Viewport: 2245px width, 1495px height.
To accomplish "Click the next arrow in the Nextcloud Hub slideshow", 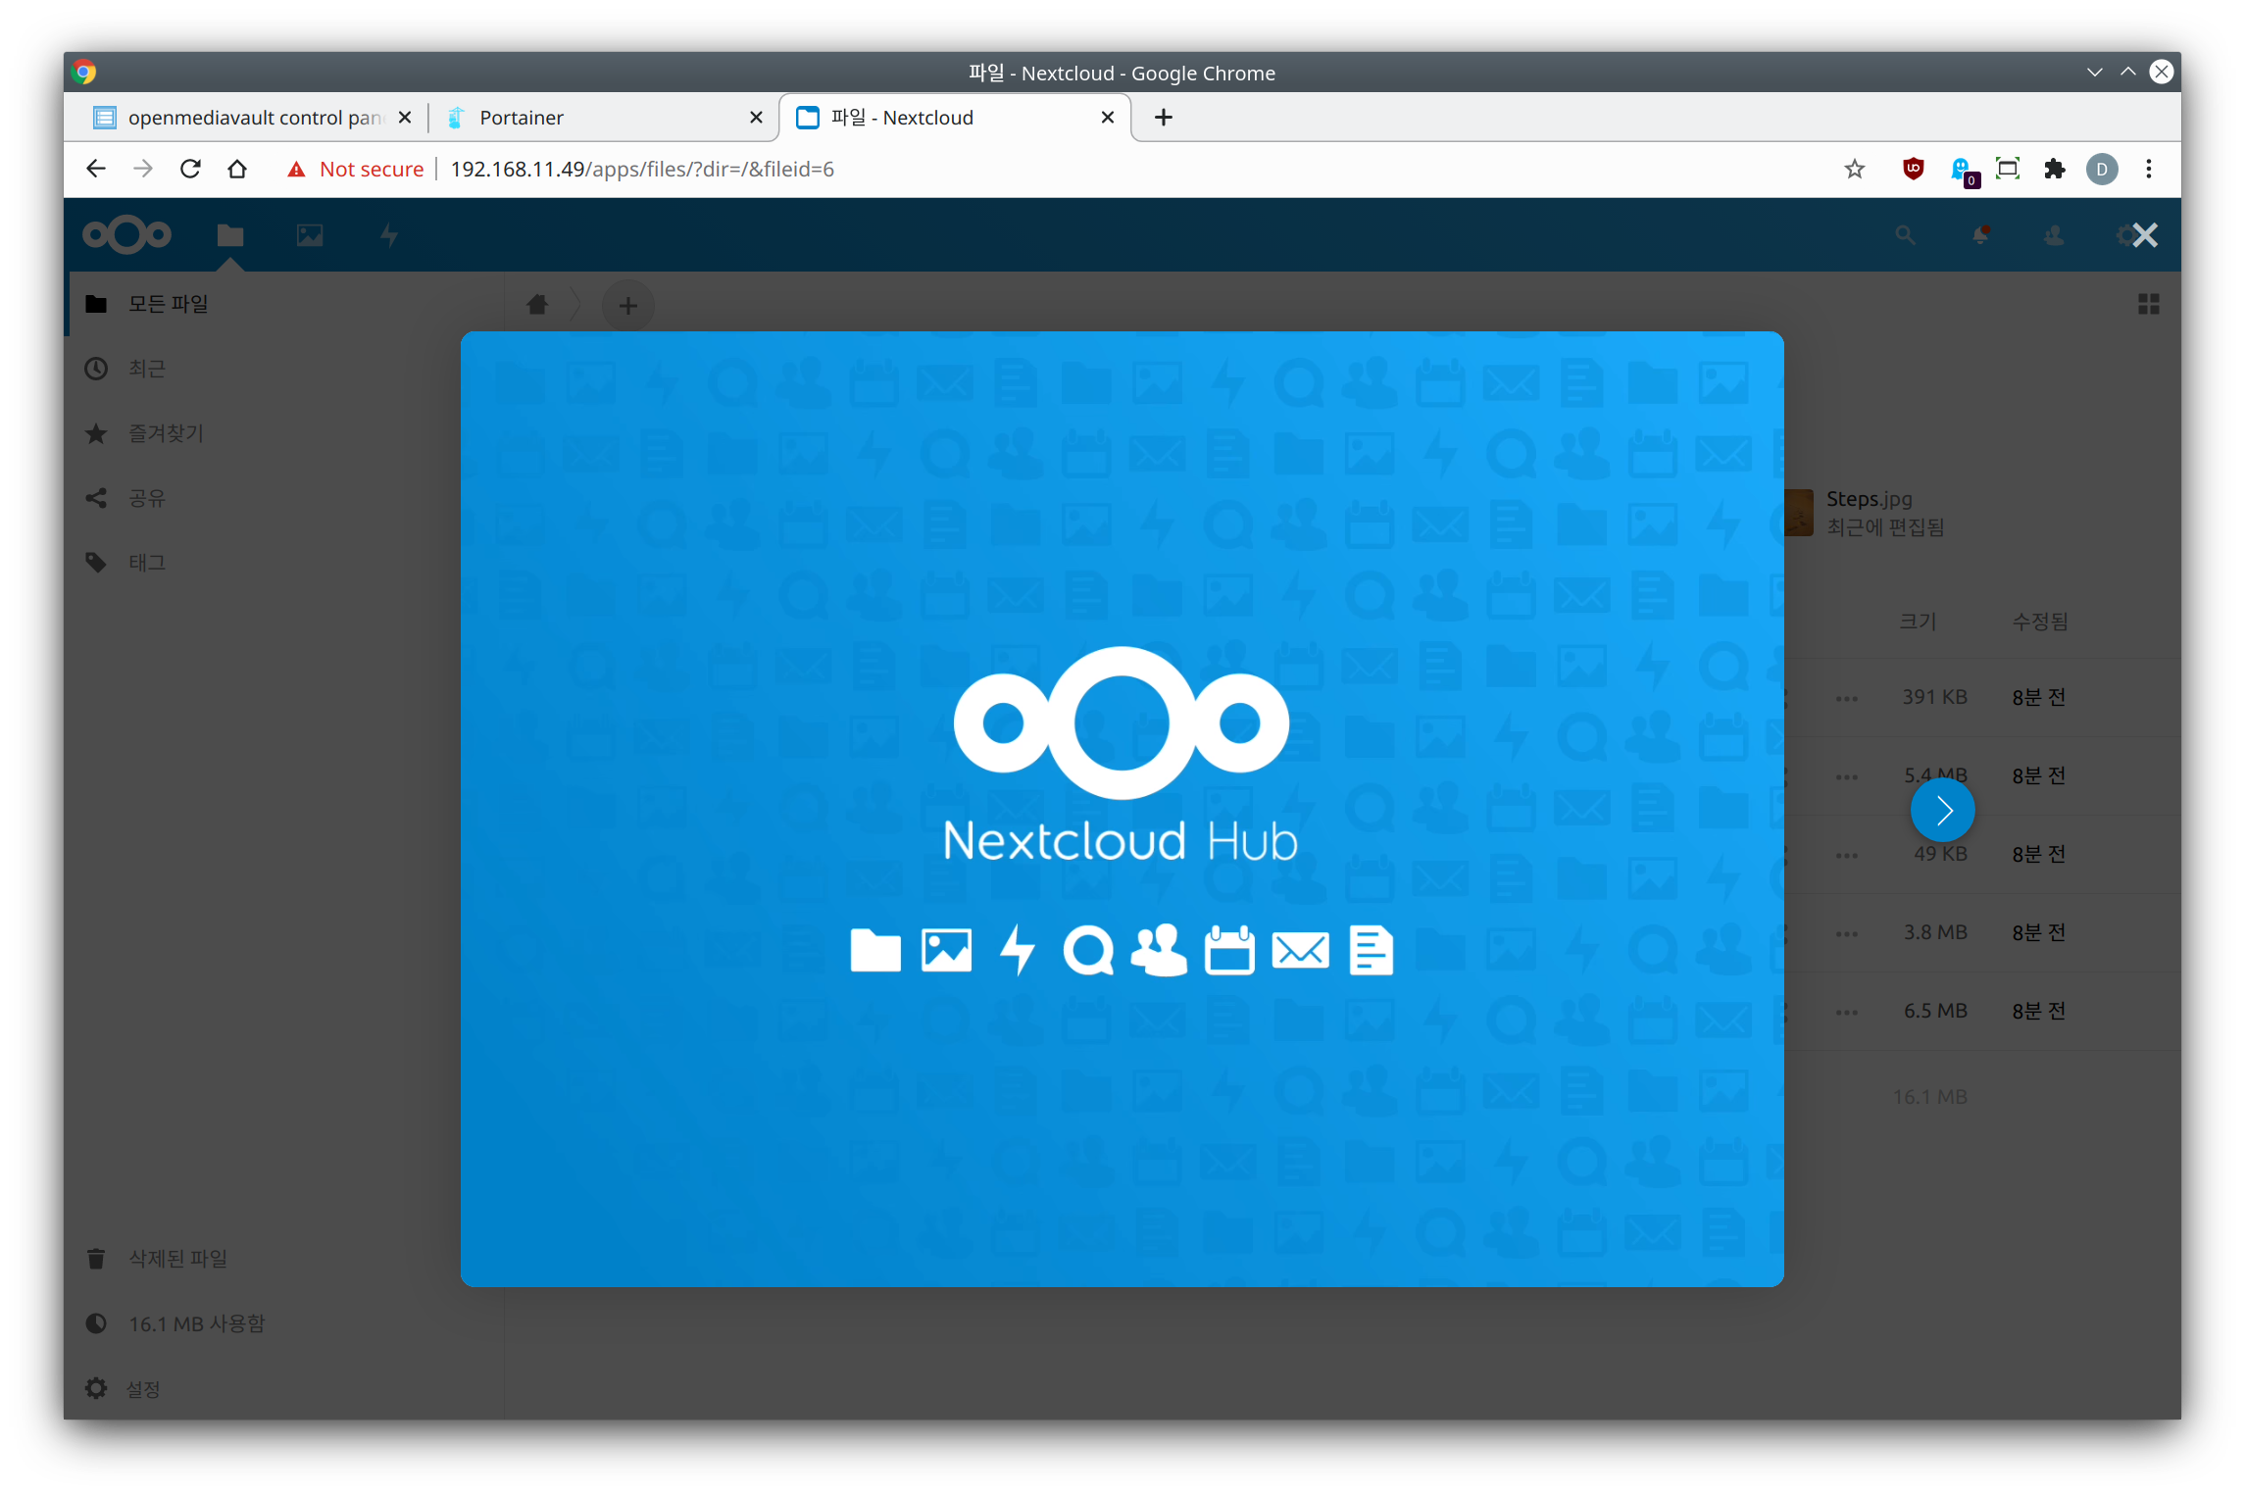I will [x=1942, y=810].
